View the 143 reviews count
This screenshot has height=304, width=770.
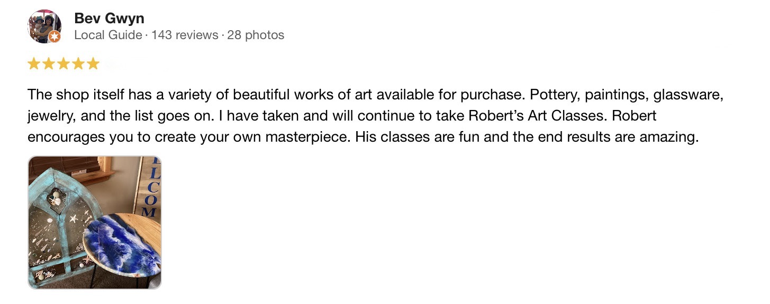[x=185, y=35]
